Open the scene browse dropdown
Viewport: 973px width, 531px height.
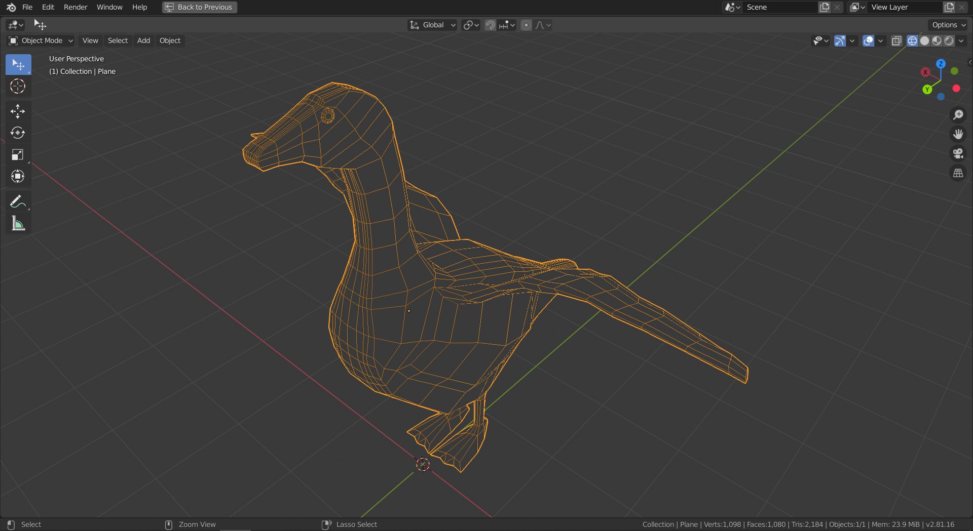point(733,7)
